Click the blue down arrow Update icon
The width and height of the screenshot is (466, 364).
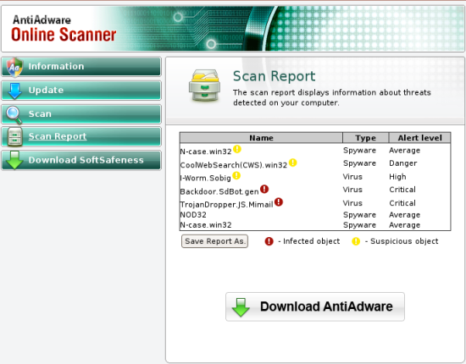click(14, 91)
